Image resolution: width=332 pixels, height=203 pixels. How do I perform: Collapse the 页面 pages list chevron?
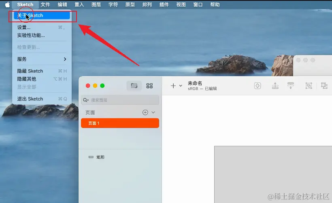pyautogui.click(x=153, y=112)
